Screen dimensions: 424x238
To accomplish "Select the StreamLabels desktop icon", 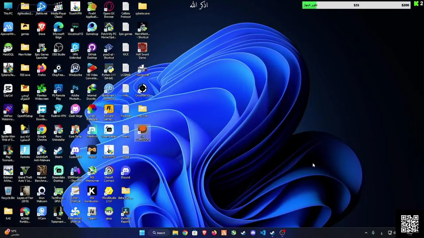I will (109, 132).
